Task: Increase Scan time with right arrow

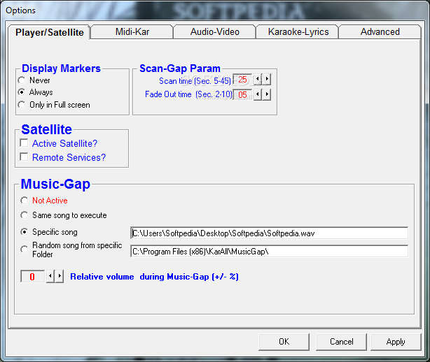Action: [267, 80]
